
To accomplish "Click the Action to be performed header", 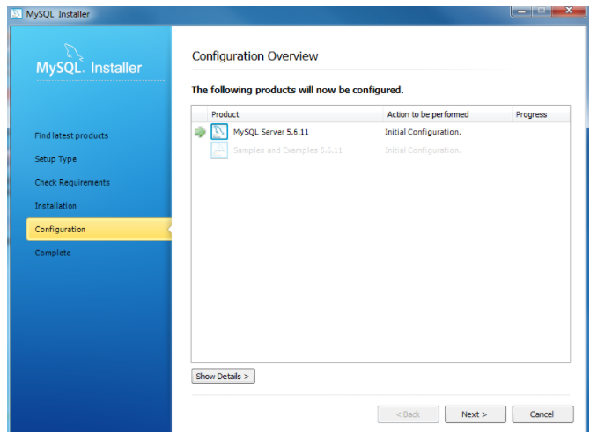I will tap(447, 114).
